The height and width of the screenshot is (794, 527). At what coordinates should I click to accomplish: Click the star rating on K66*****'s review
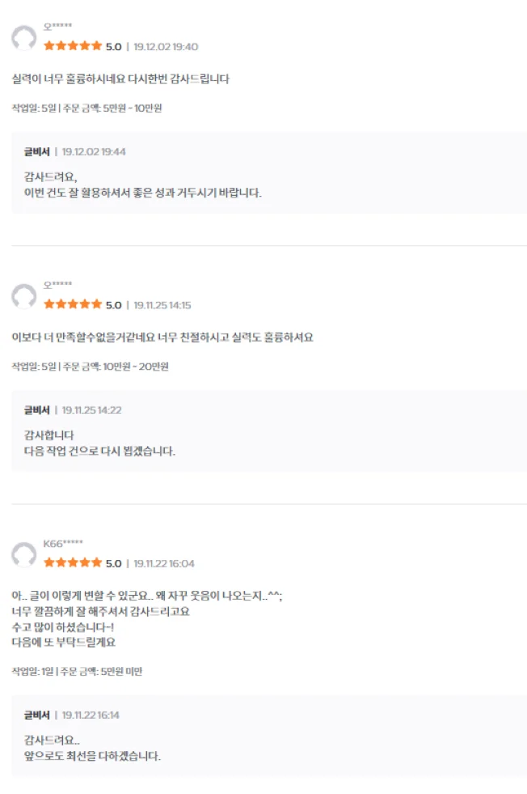[x=73, y=563]
